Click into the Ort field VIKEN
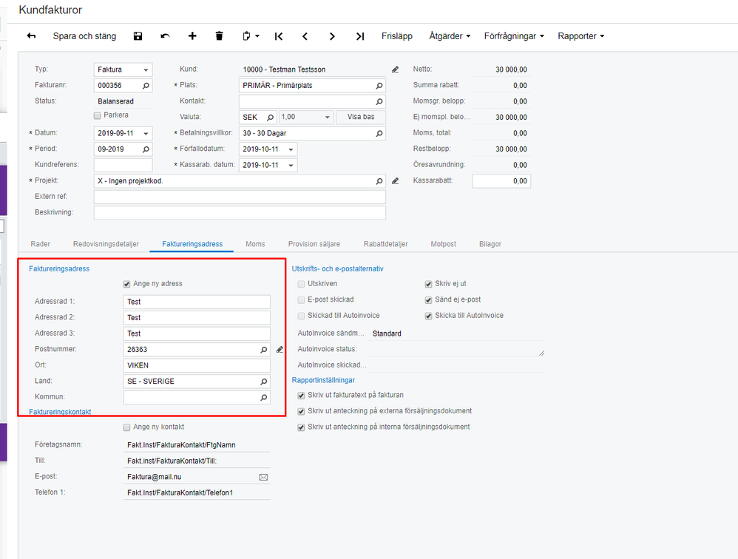Viewport: 738px width, 559px height. point(197,365)
